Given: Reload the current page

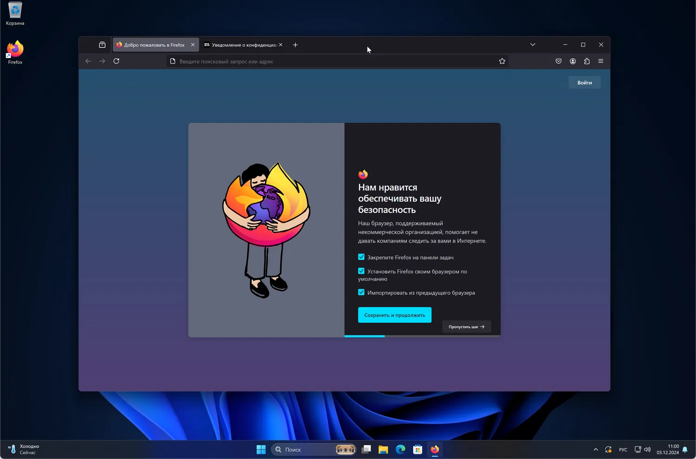Looking at the screenshot, I should click(x=116, y=61).
